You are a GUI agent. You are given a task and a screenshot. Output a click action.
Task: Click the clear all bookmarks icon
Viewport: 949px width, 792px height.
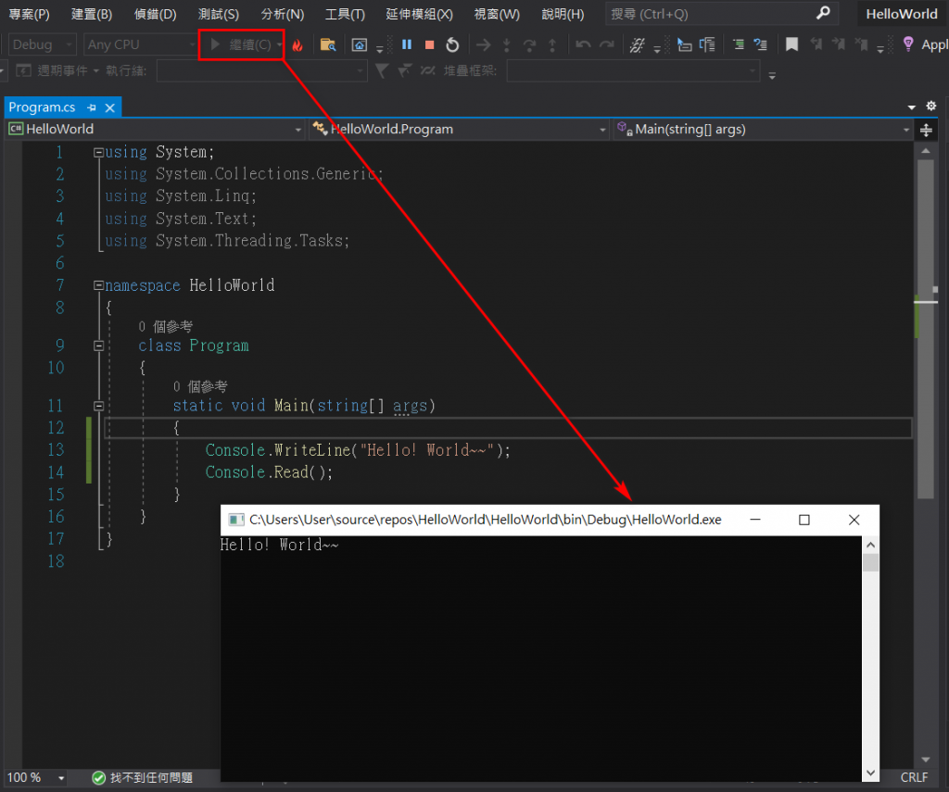861,44
